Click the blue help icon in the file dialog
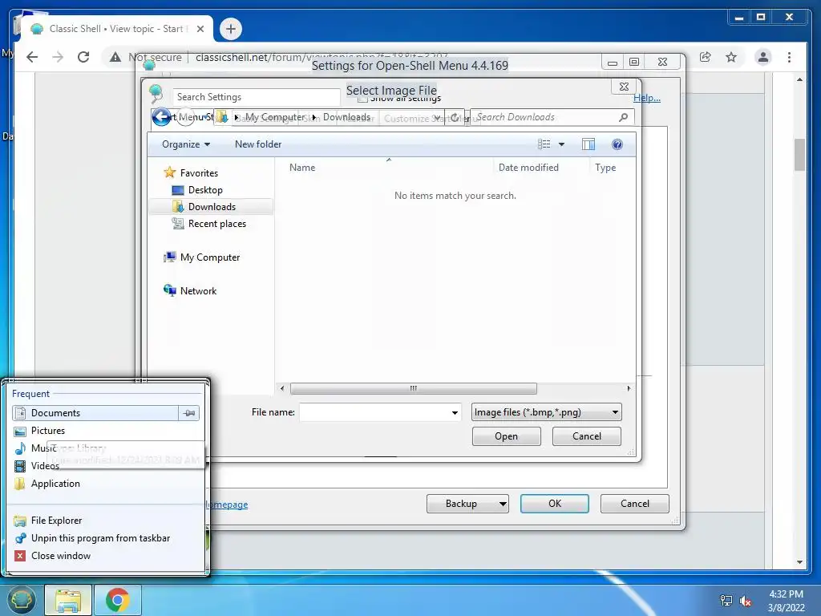Screen dimensions: 821x616 click(x=617, y=144)
